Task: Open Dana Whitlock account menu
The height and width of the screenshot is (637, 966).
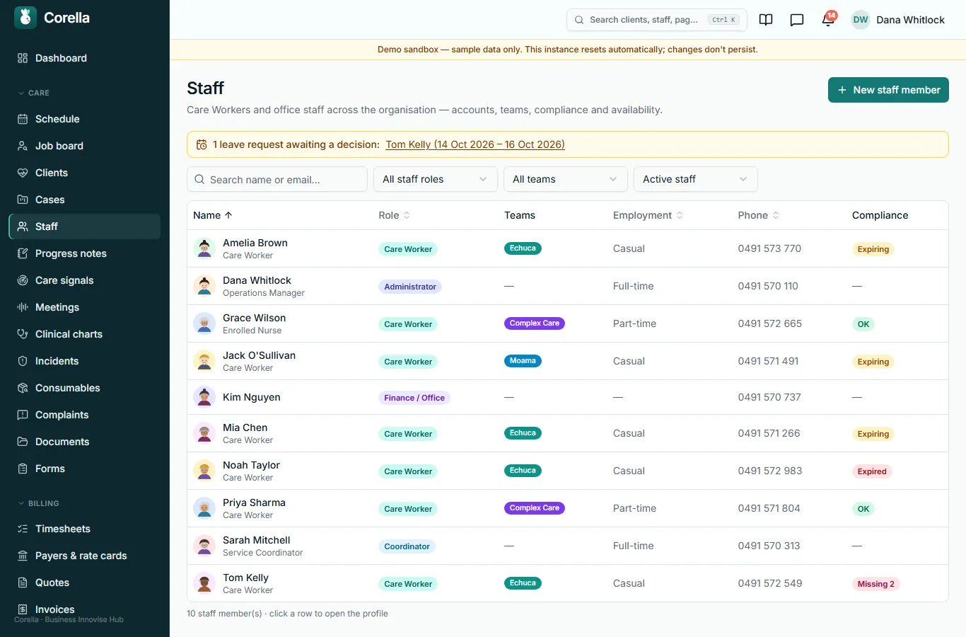Action: (x=898, y=20)
